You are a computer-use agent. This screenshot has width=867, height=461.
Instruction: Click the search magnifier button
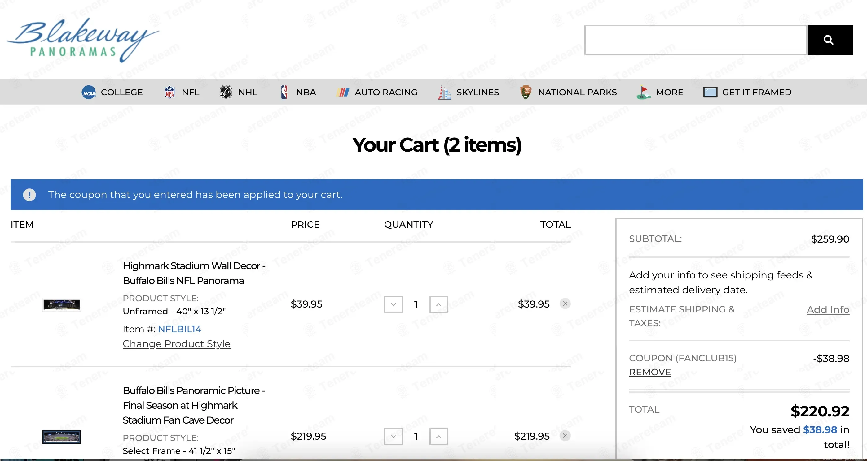[830, 40]
